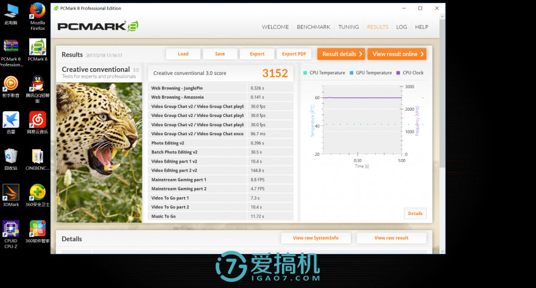Launch the CPUID CPU-Z shortcut

(11, 234)
